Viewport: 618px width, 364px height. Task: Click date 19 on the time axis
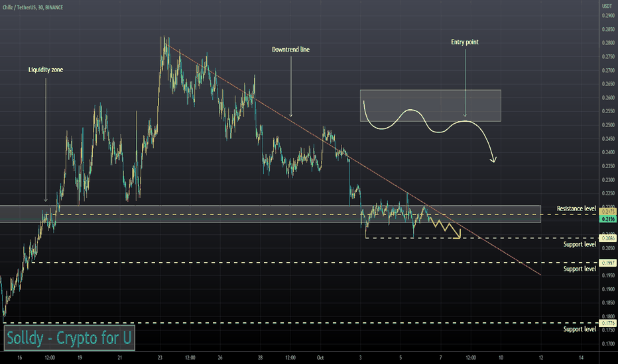pyautogui.click(x=80, y=357)
